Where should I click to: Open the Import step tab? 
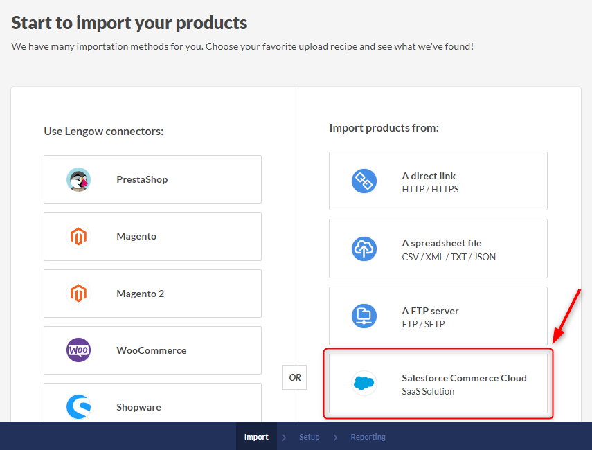256,437
